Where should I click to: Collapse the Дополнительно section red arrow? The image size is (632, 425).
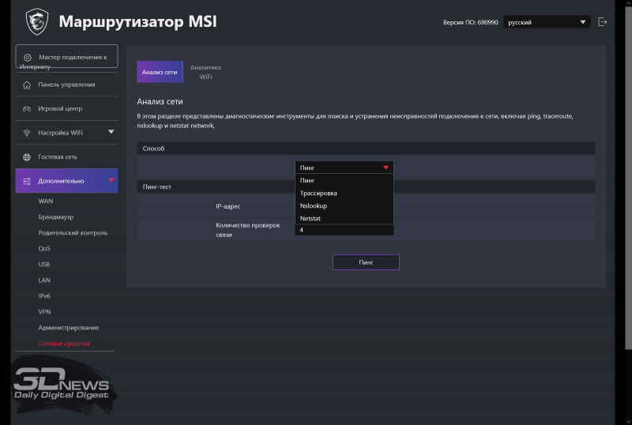click(111, 180)
